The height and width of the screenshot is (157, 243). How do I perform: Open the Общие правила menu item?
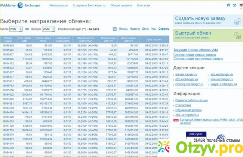point(120,6)
